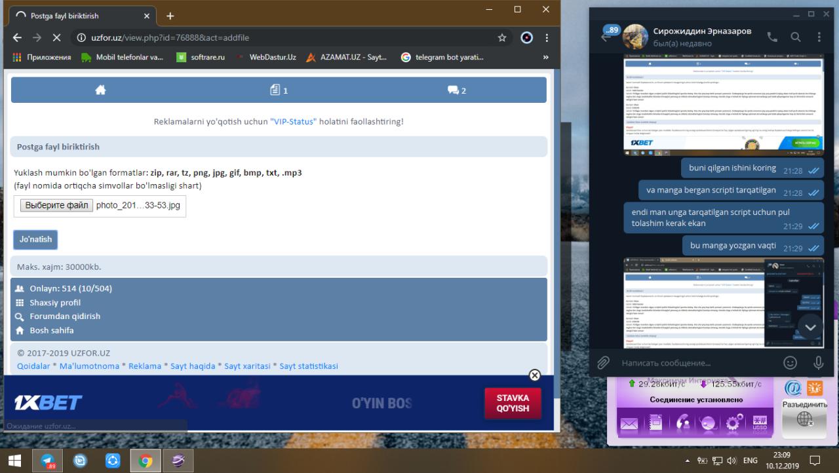Screen dimensions: 839x473
Task: Open the emoji picker in Telegram
Action: [790, 362]
